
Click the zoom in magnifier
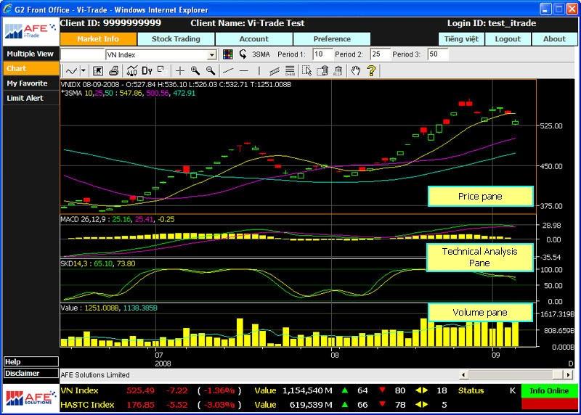[x=195, y=70]
